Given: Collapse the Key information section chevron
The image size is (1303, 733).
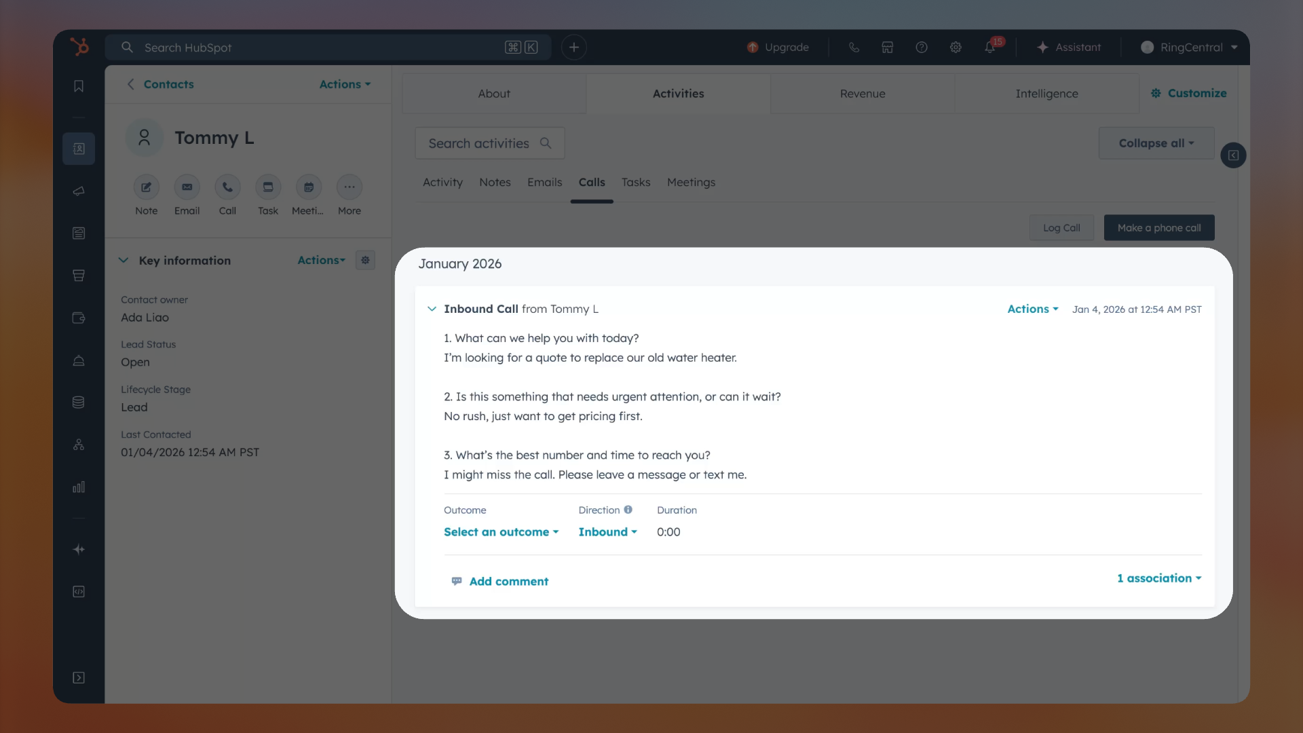Looking at the screenshot, I should tap(124, 260).
